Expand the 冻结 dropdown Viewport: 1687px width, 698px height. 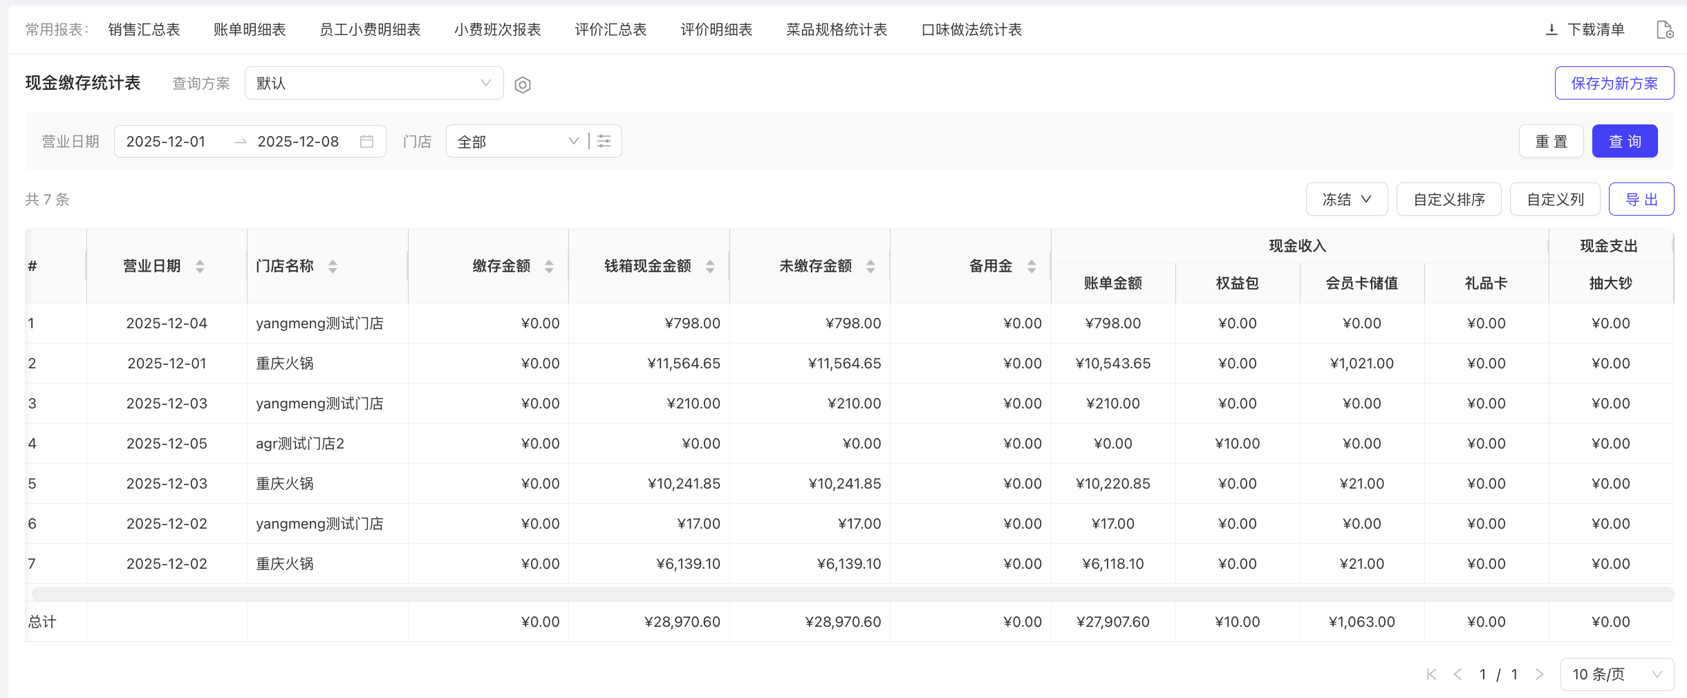pos(1346,200)
